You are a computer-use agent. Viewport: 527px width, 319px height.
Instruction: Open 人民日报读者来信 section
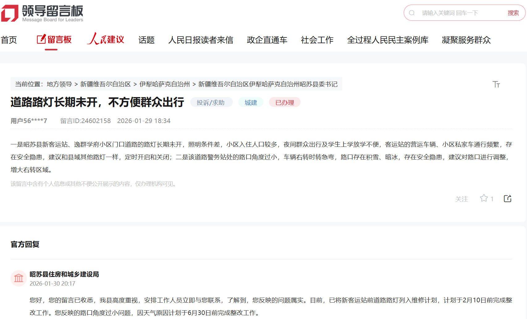coord(200,40)
